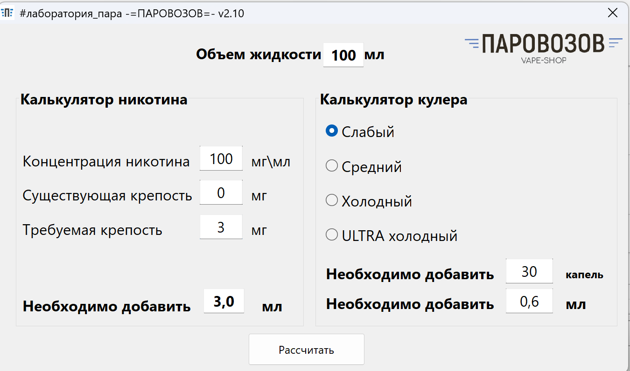
Task: Click the window title text #лаборатория_пара
Action: (x=72, y=14)
